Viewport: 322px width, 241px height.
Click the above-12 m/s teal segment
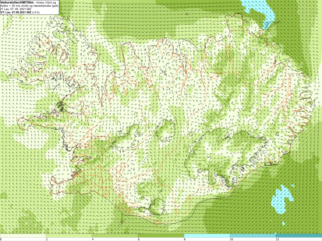pos(299,236)
